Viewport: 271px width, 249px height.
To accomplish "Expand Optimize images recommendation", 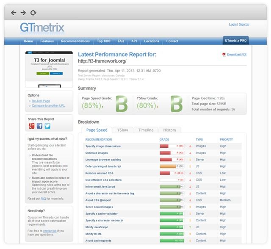I will 97,153.
